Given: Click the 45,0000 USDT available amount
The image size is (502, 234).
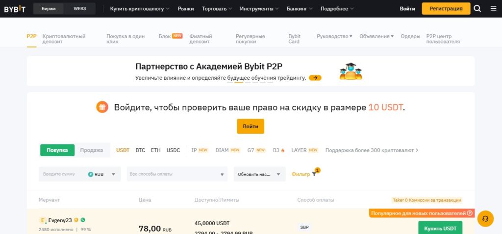Looking at the screenshot, I should 212,223.
